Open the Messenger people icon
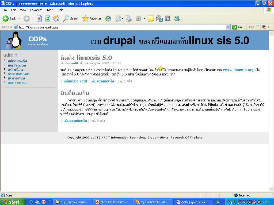Viewport: 274px width, 205px height. point(177,18)
